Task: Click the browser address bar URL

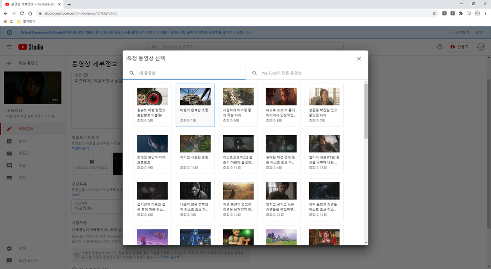Action: coord(80,13)
